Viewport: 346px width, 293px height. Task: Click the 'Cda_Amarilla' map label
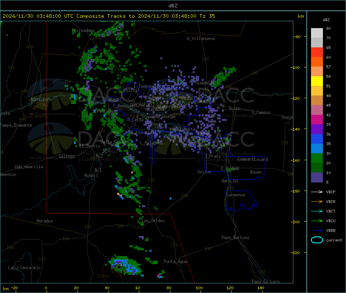29,167
